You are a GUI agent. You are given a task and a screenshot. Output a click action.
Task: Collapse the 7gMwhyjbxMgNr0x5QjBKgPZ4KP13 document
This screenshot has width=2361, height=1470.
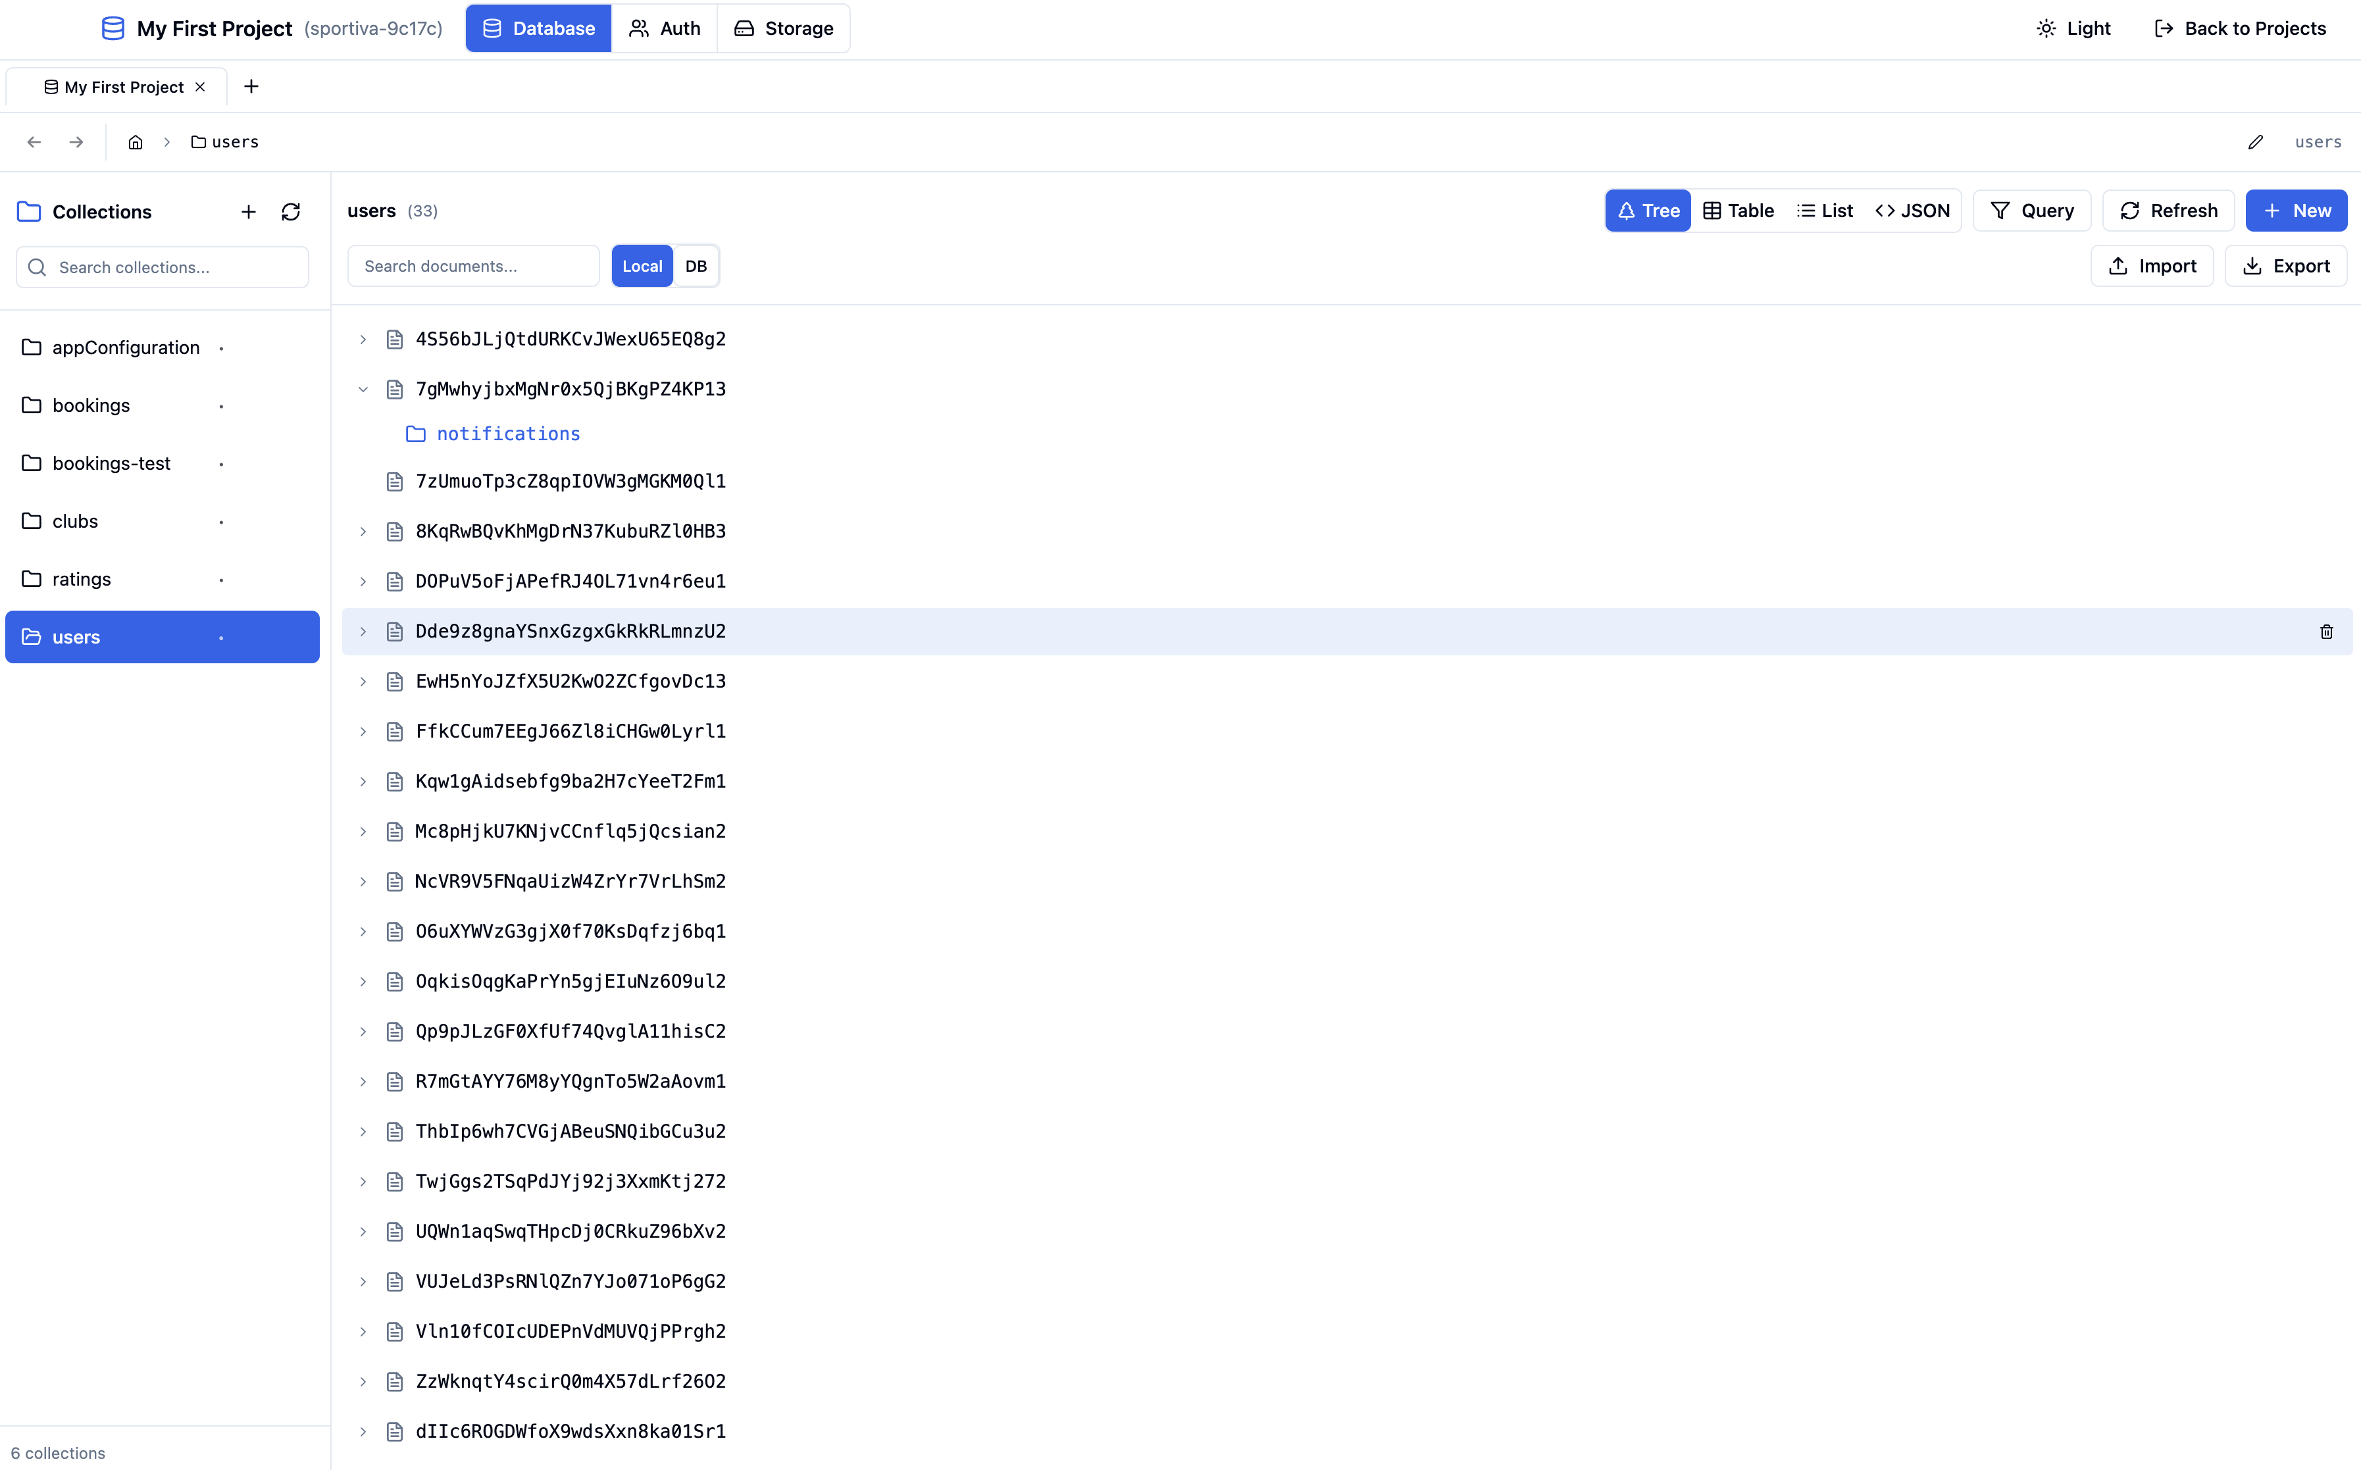pos(363,389)
